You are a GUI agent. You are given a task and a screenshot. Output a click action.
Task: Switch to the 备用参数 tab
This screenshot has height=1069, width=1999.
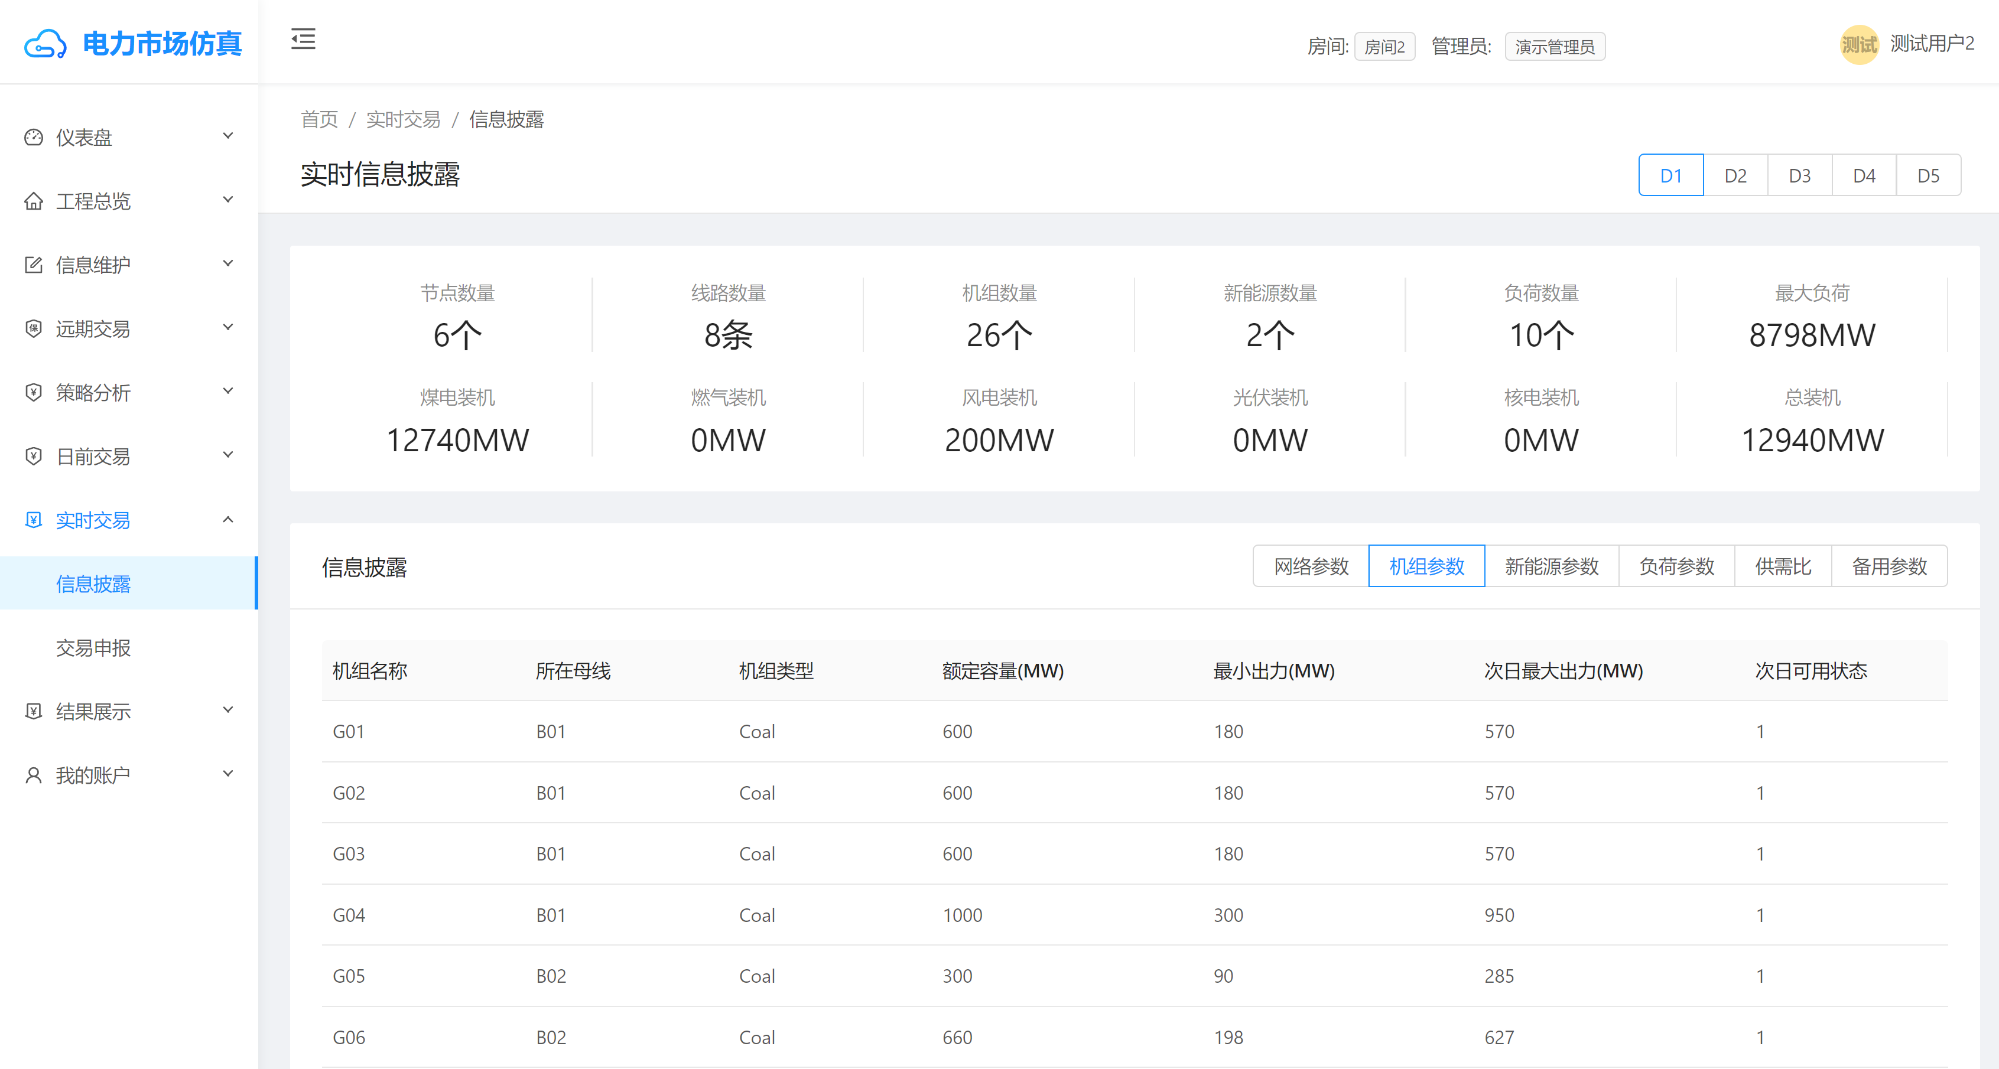coord(1889,566)
